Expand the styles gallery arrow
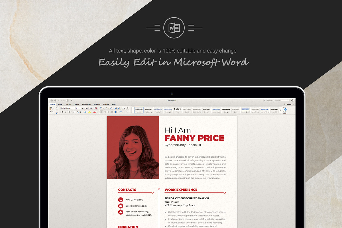The width and height of the screenshot is (342, 228). click(x=281, y=110)
